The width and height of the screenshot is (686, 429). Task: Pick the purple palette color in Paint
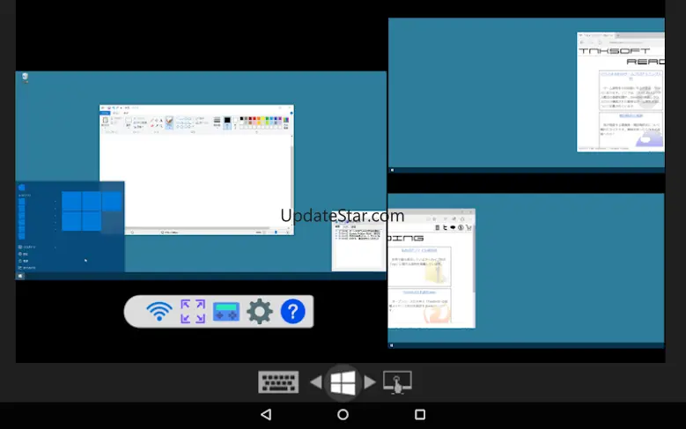(x=280, y=119)
